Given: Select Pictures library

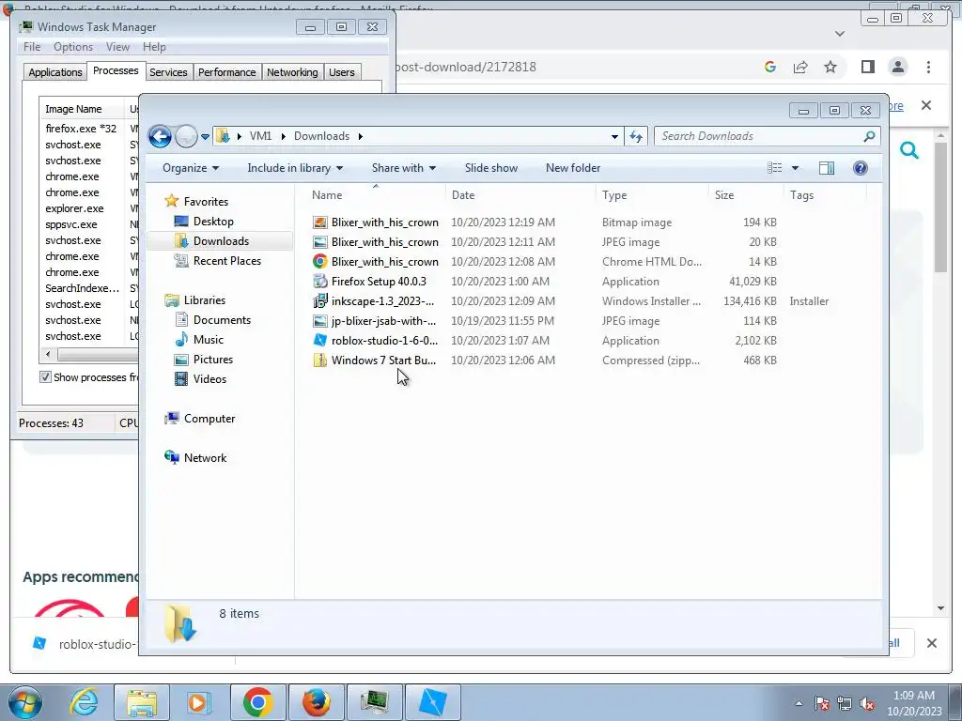Looking at the screenshot, I should pos(213,360).
